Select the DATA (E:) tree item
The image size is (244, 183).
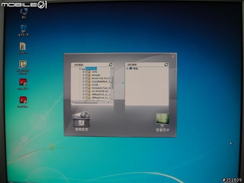tap(91, 69)
